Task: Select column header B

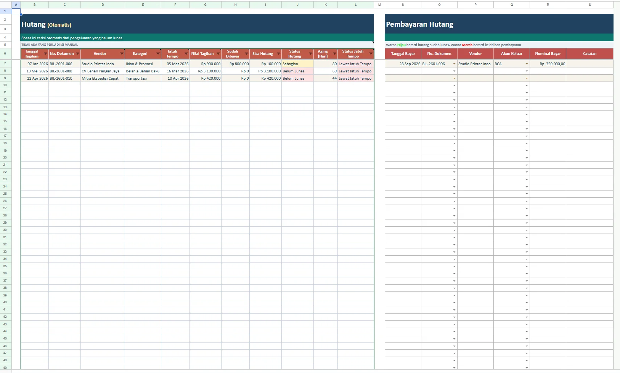Action: pyautogui.click(x=35, y=5)
